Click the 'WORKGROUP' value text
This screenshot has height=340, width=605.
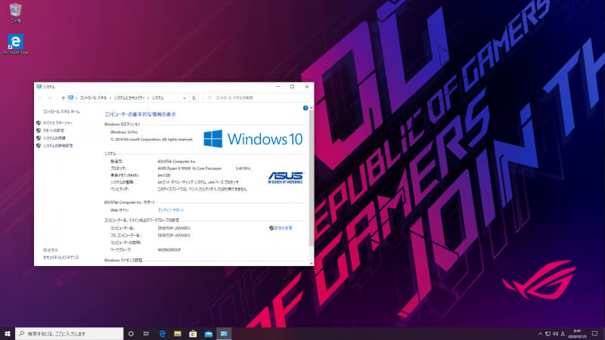tap(169, 250)
